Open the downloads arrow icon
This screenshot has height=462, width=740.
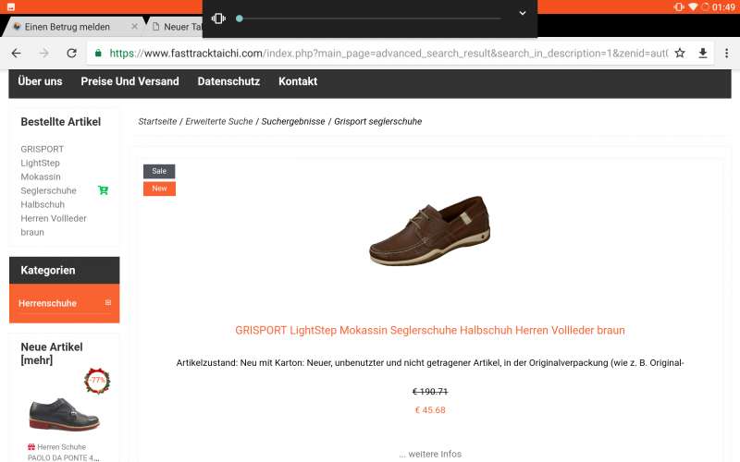[x=703, y=54]
